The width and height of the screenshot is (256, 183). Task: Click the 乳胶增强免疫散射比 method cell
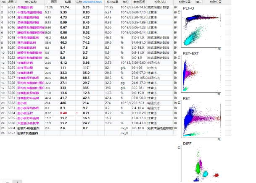160,128
